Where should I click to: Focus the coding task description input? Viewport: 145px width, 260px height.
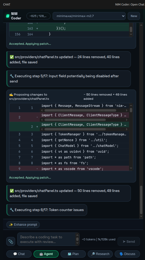pos(47,239)
